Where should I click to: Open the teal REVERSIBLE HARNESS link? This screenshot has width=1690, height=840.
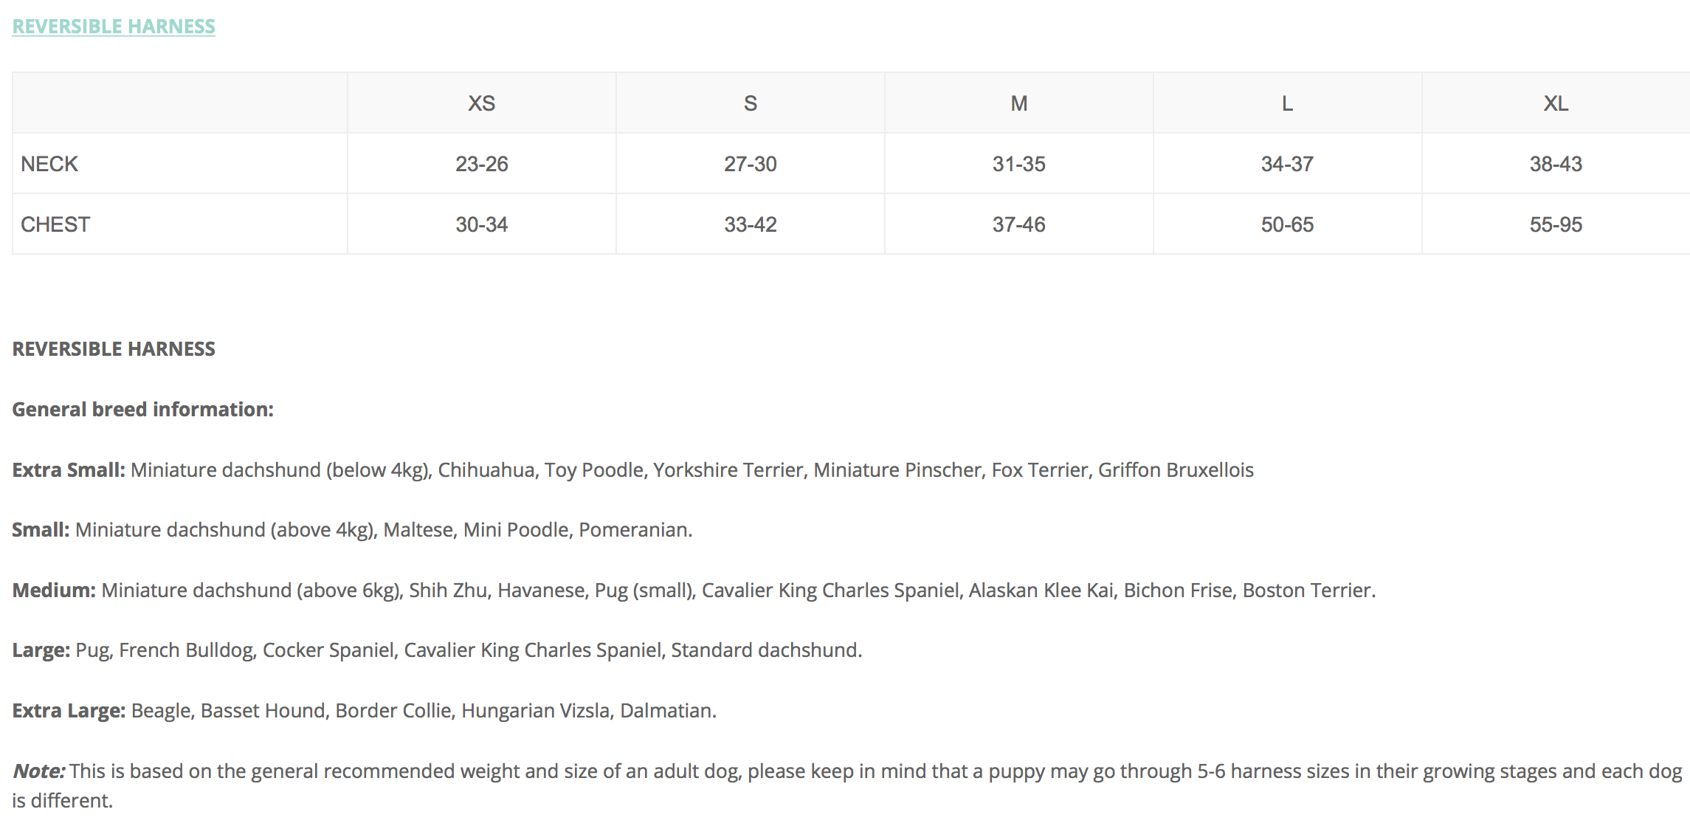[x=114, y=27]
